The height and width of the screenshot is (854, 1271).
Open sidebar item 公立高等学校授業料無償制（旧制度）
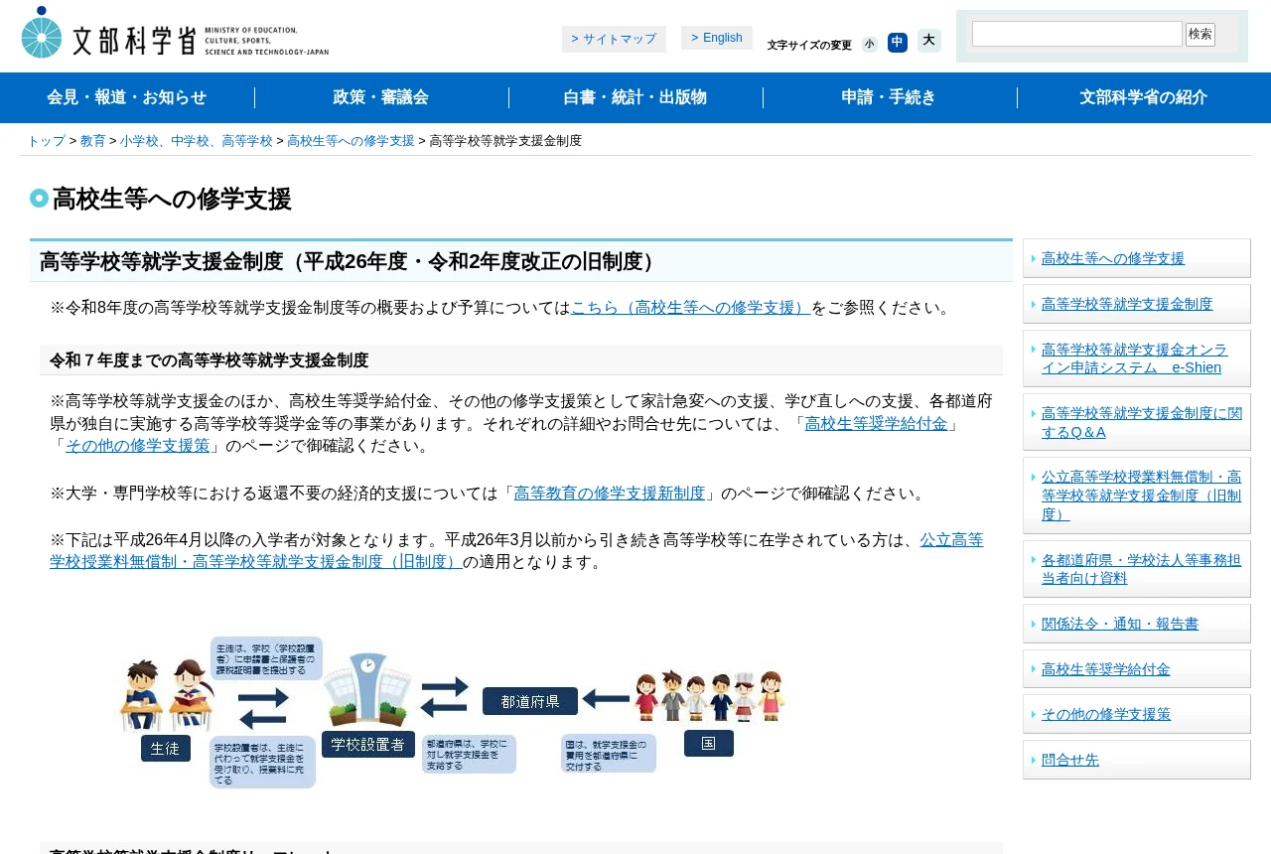tap(1137, 496)
